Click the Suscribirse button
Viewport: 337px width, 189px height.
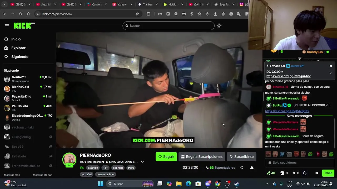[x=241, y=157]
